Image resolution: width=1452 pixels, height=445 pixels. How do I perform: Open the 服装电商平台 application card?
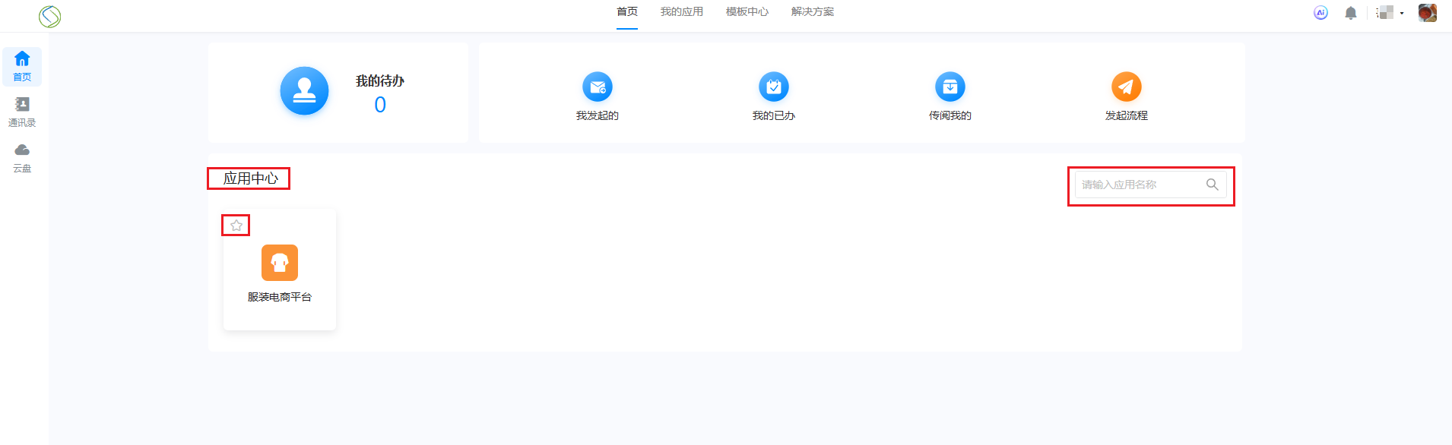coord(279,271)
